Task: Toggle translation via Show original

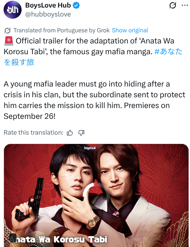Action: (130, 30)
